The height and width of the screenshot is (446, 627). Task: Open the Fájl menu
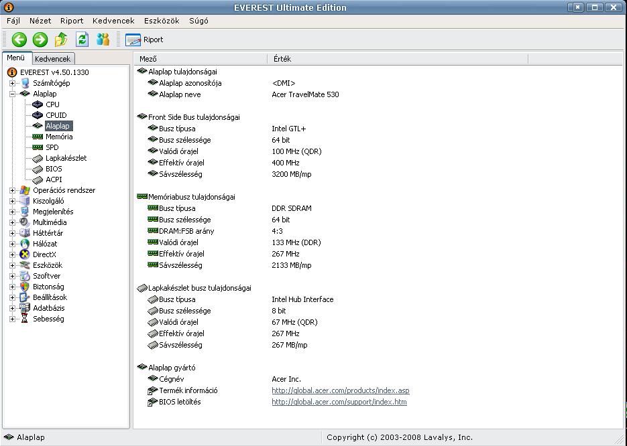coord(13,21)
